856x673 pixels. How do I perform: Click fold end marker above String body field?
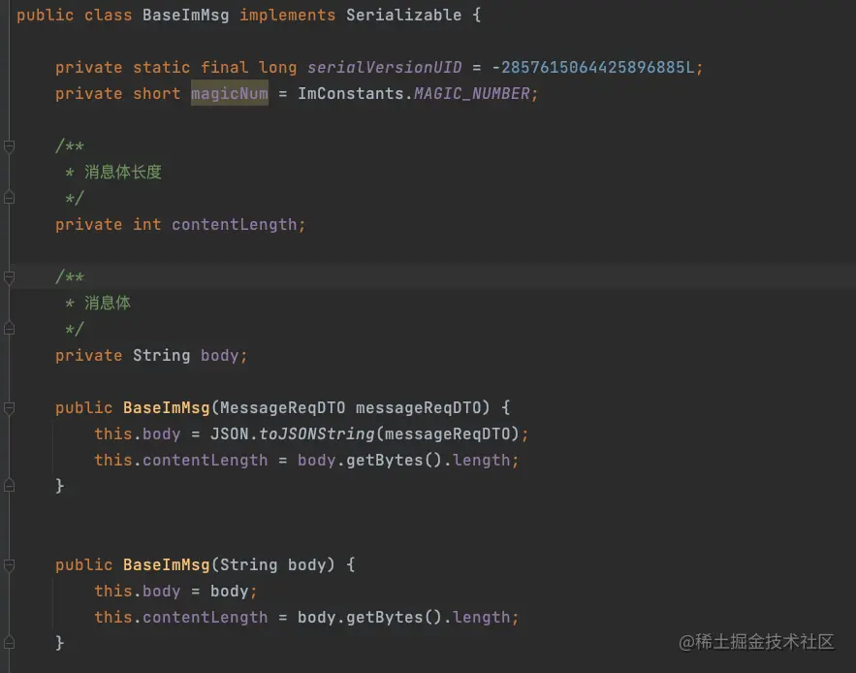pyautogui.click(x=9, y=329)
